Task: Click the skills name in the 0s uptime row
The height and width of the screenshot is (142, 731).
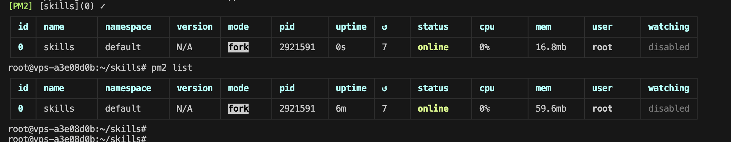Action: [59, 47]
